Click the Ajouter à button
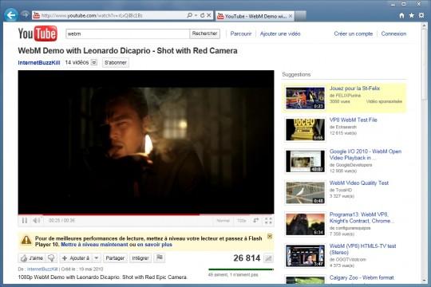The width and height of the screenshot is (431, 287). pos(76,258)
